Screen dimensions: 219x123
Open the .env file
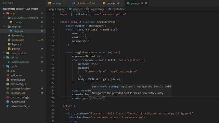[x=13, y=71]
